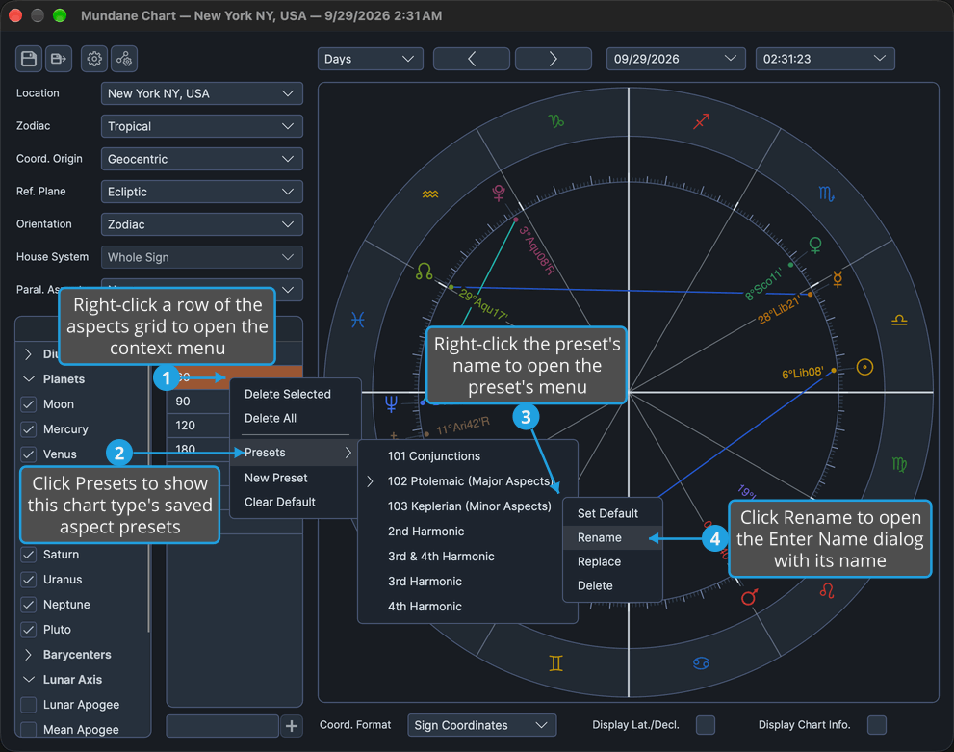954x752 pixels.
Task: Enable the Display Chart Info. checkbox
Action: point(877,725)
